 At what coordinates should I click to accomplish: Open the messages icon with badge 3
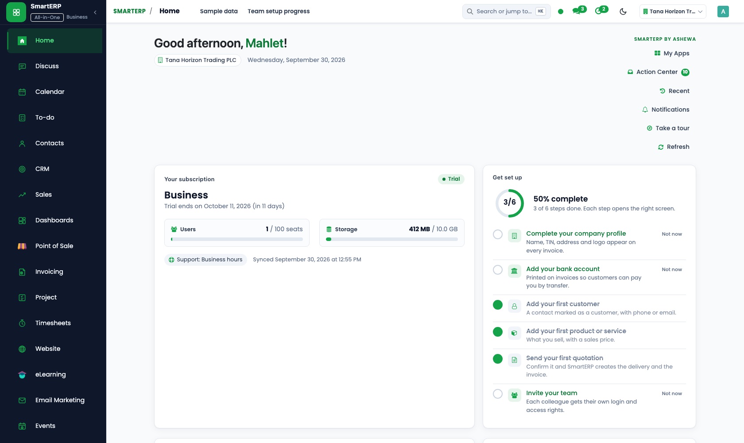(579, 11)
